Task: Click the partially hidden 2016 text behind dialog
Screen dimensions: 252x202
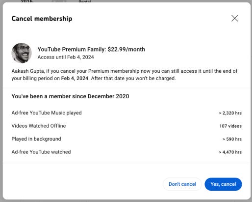Action: [26, 1]
